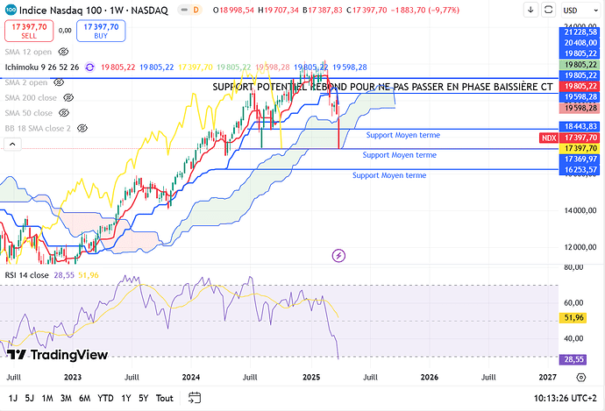Screen dimensions: 605x411
Task: Click the 16 253,57 price axis label
Action: [580, 170]
